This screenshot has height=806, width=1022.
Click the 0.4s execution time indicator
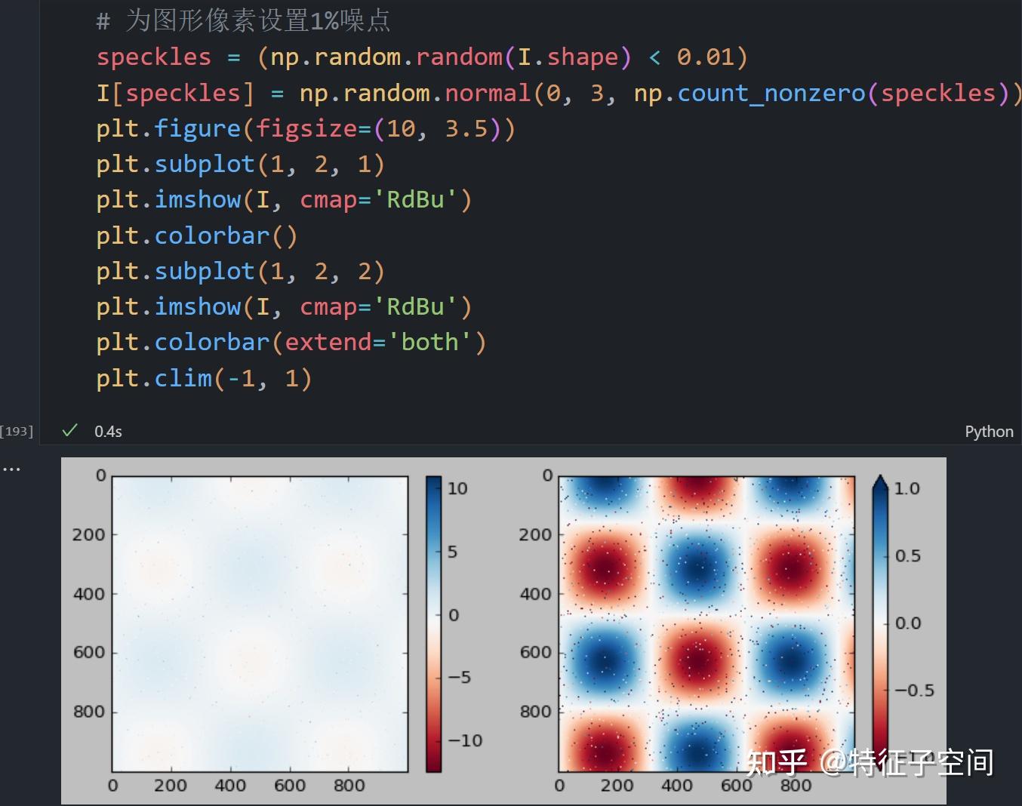(108, 431)
